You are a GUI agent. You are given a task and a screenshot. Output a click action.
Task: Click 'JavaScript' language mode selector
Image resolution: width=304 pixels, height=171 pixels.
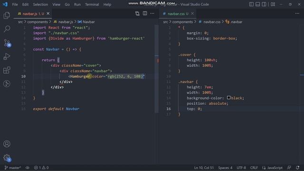[x=272, y=168]
